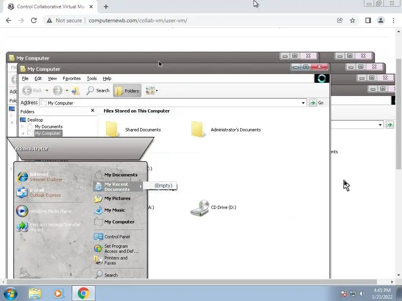Image resolution: width=402 pixels, height=301 pixels.
Task: Open Control Panel from Start menu
Action: 112,237
